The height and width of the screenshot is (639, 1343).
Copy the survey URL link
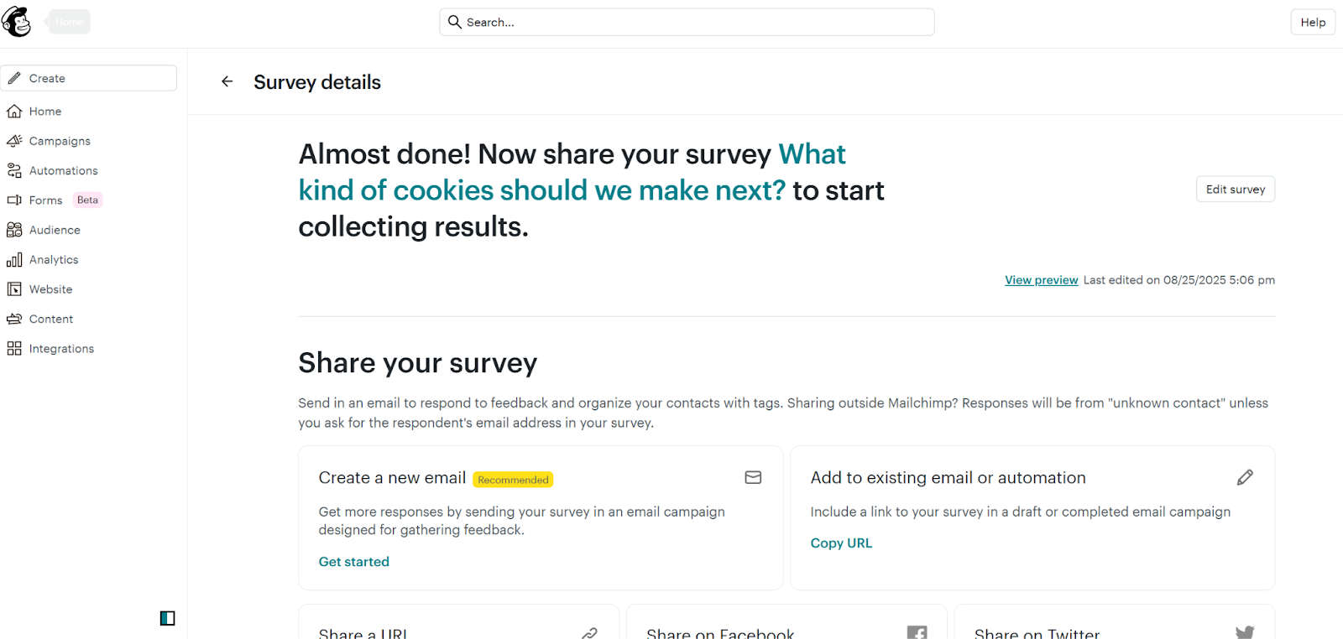[x=840, y=543]
